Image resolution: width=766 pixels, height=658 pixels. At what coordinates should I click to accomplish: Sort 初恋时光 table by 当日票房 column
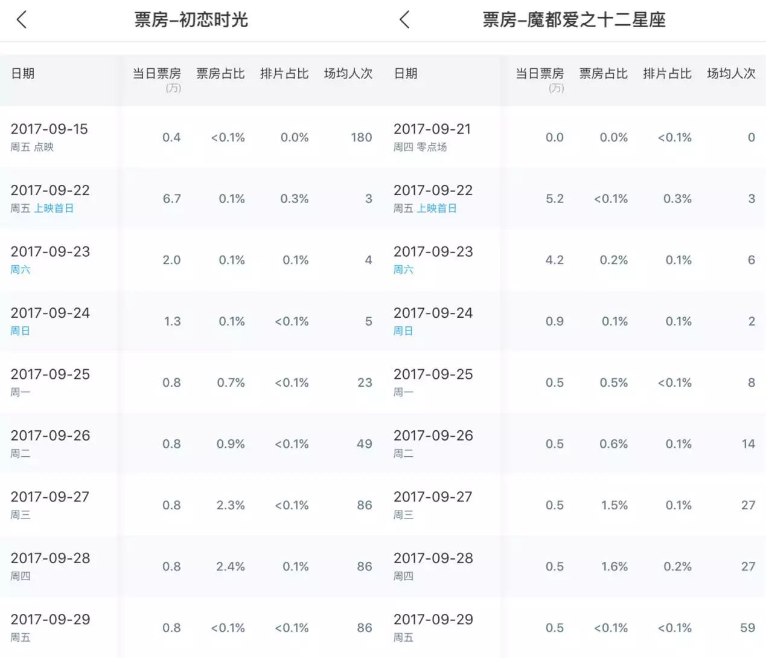point(156,74)
